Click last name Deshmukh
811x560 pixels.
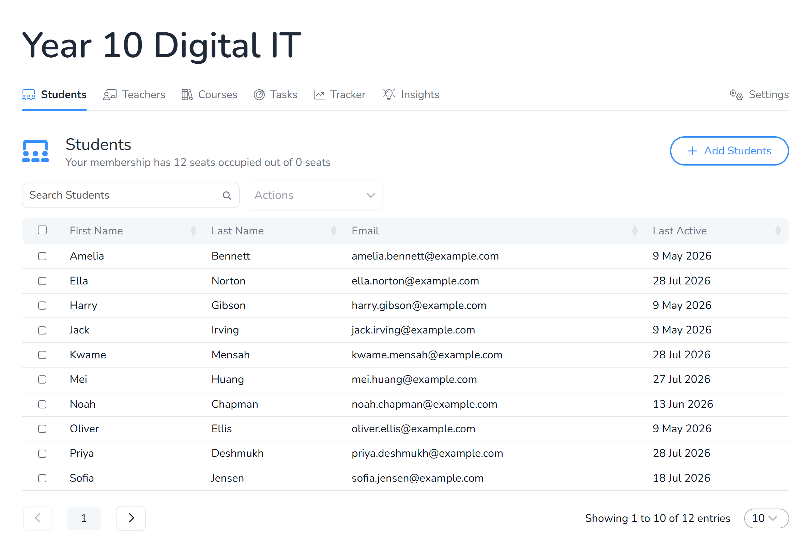[237, 454]
